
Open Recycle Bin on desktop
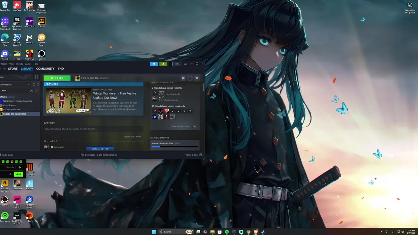pos(5,7)
